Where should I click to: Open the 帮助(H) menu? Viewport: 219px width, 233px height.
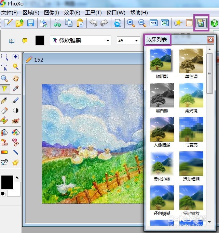[x=139, y=13]
